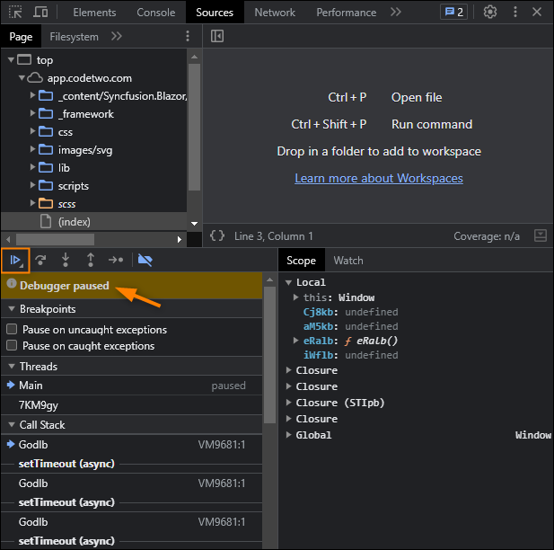Expand the _content/Syncfusion.Blazor folder
Viewport: 554px width, 550px height.
pos(32,95)
